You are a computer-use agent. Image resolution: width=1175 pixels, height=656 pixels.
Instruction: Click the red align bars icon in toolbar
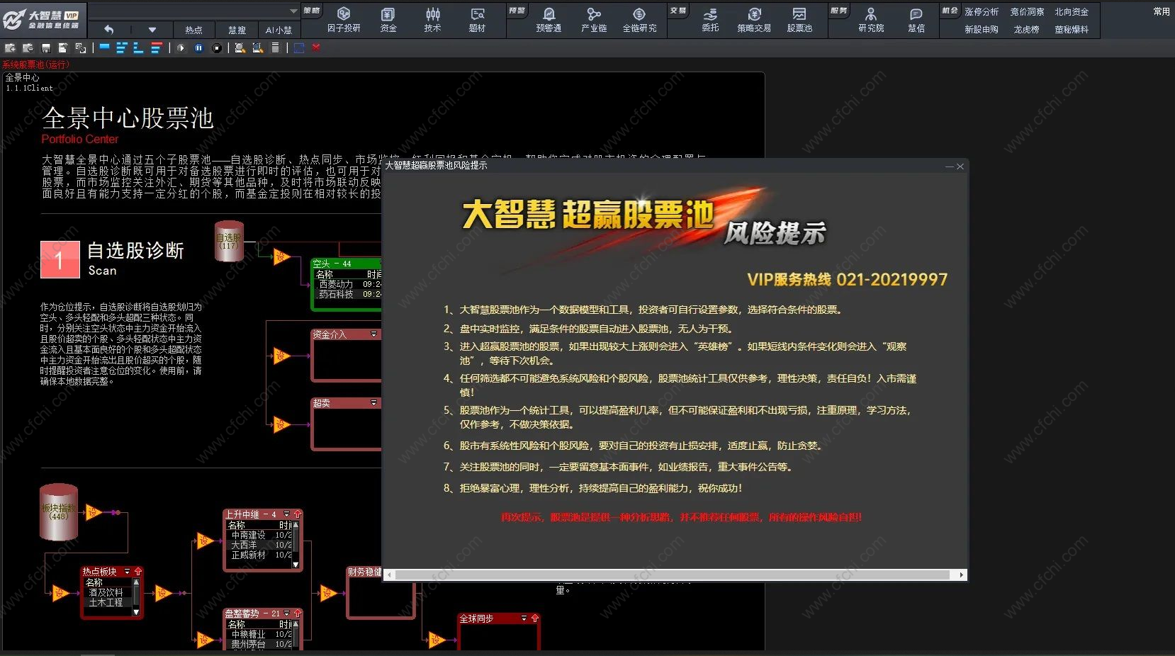coord(157,48)
